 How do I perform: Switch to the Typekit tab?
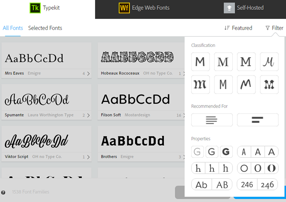pyautogui.click(x=47, y=9)
